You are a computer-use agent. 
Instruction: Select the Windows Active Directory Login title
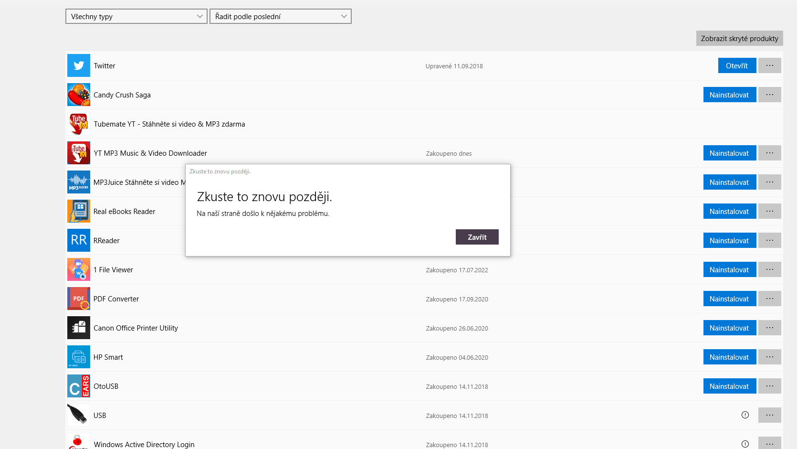coord(144,445)
